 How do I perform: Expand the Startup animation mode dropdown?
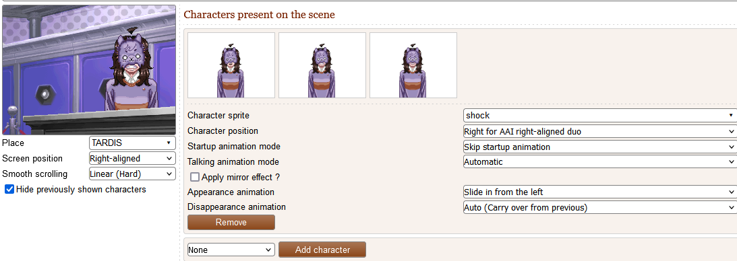[599, 147]
